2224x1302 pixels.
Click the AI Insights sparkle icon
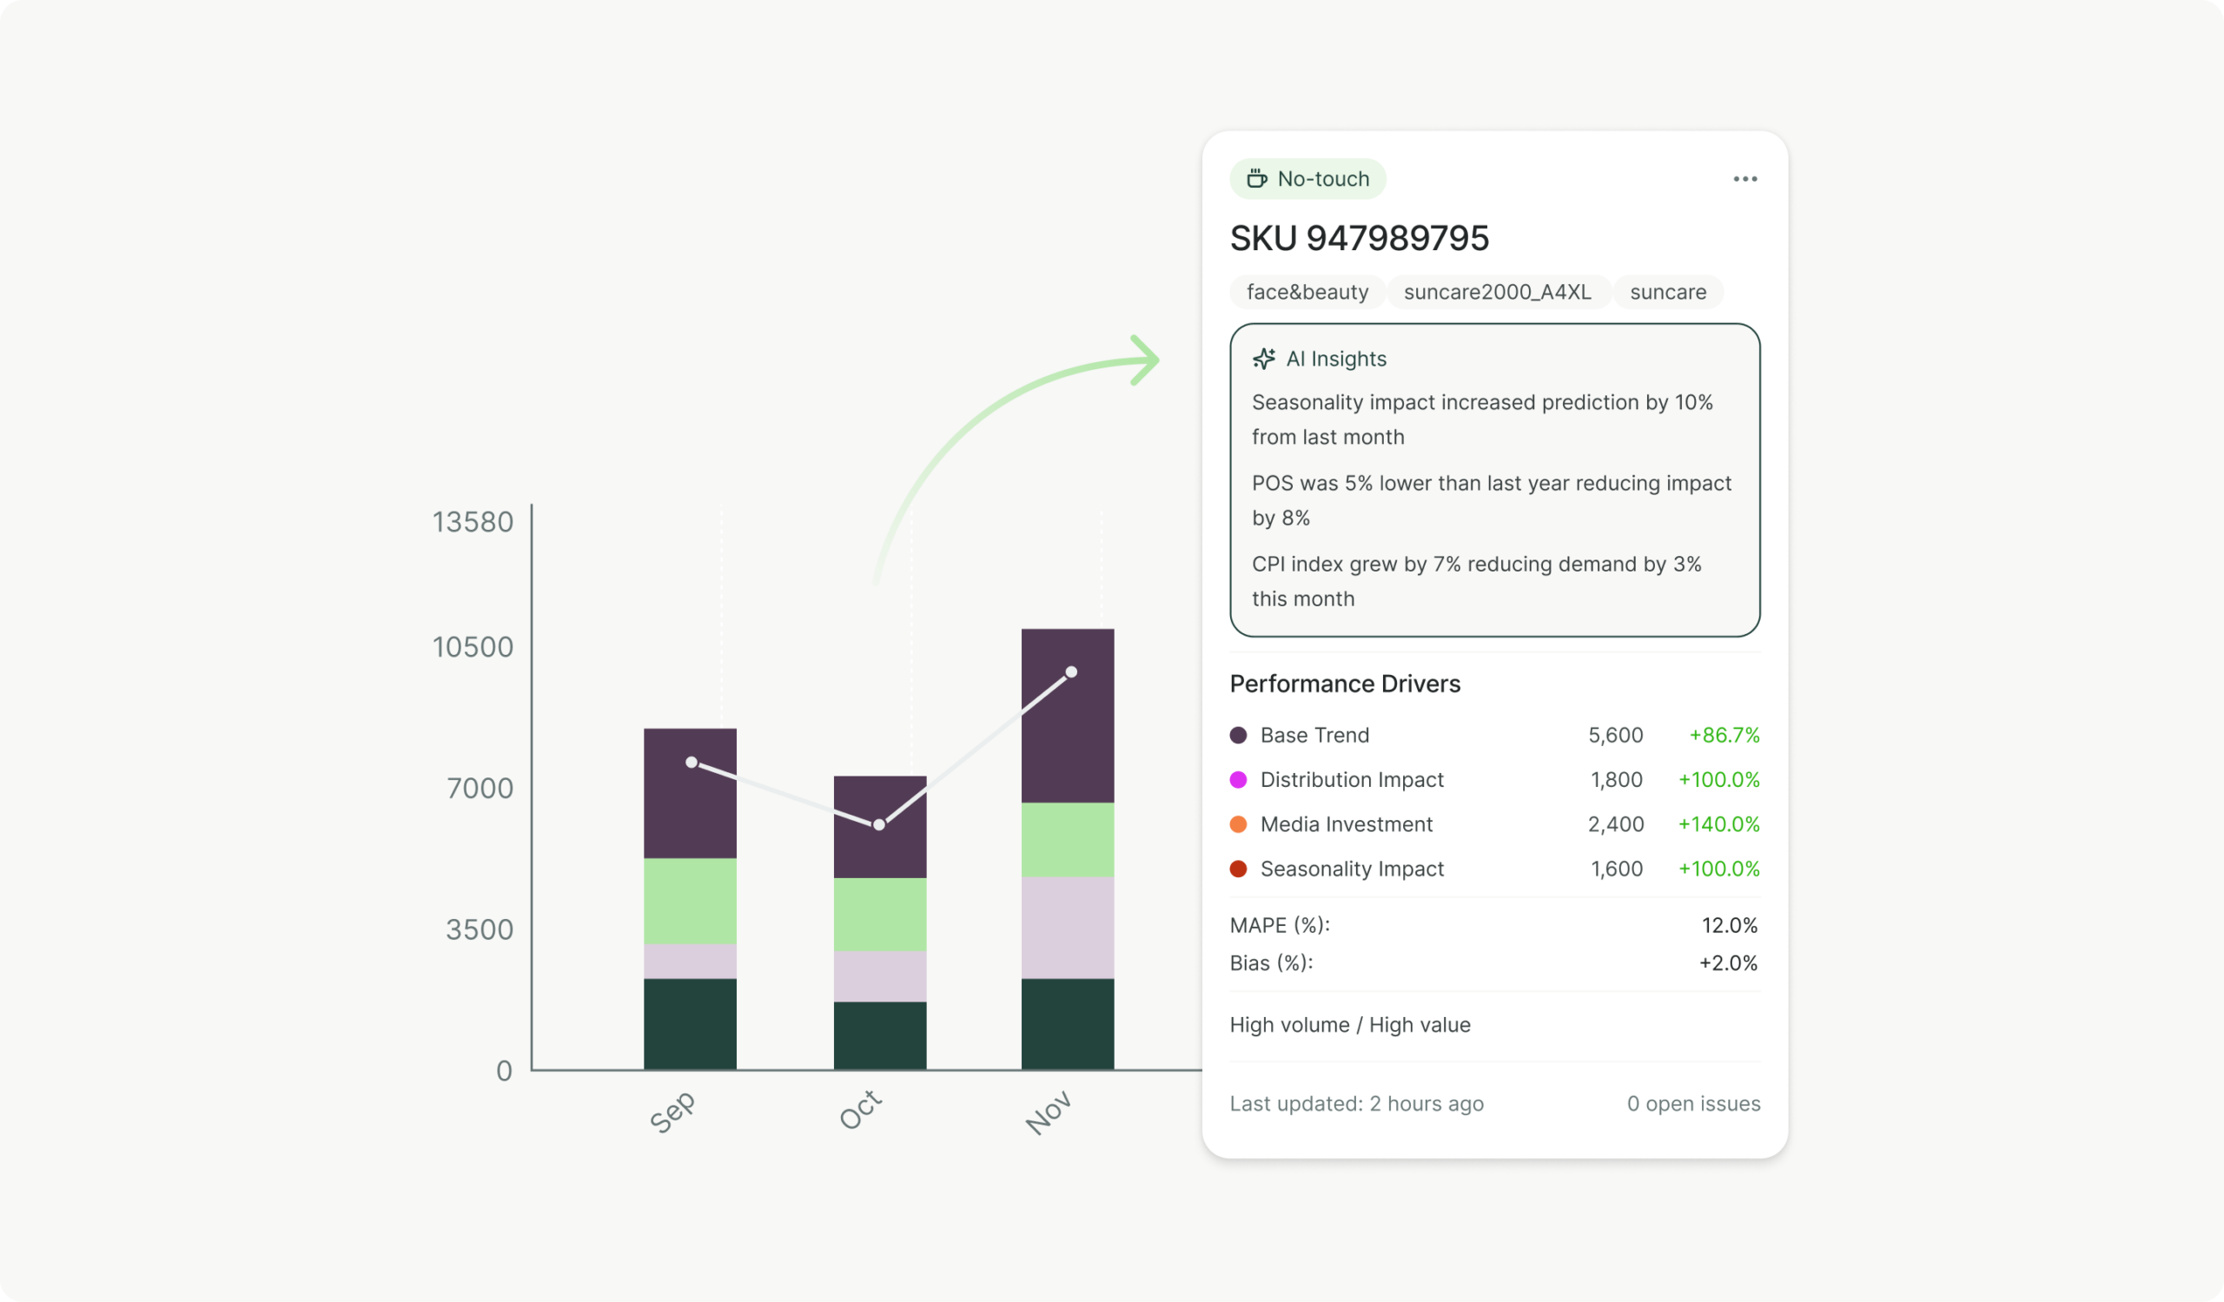tap(1264, 359)
